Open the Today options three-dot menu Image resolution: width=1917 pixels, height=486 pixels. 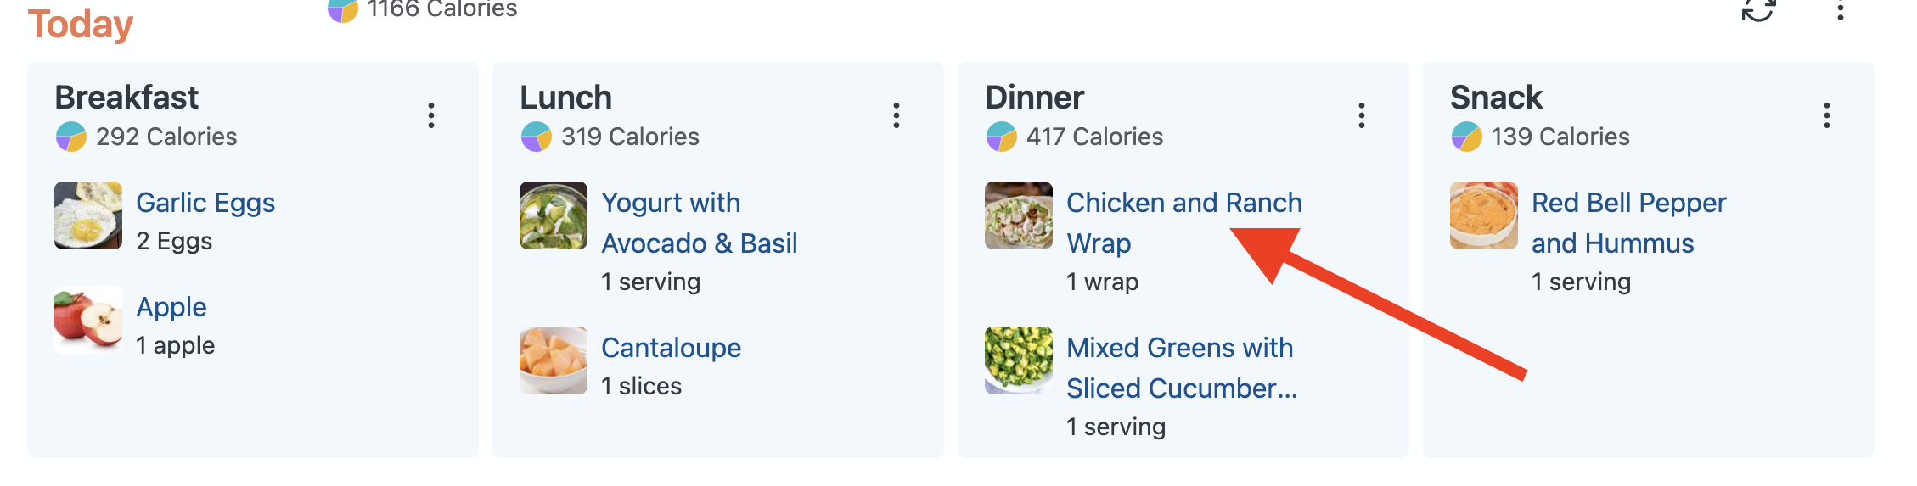(x=1840, y=10)
